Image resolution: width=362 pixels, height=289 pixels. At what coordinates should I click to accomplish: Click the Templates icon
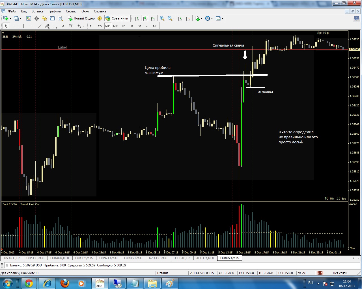[x=218, y=18]
